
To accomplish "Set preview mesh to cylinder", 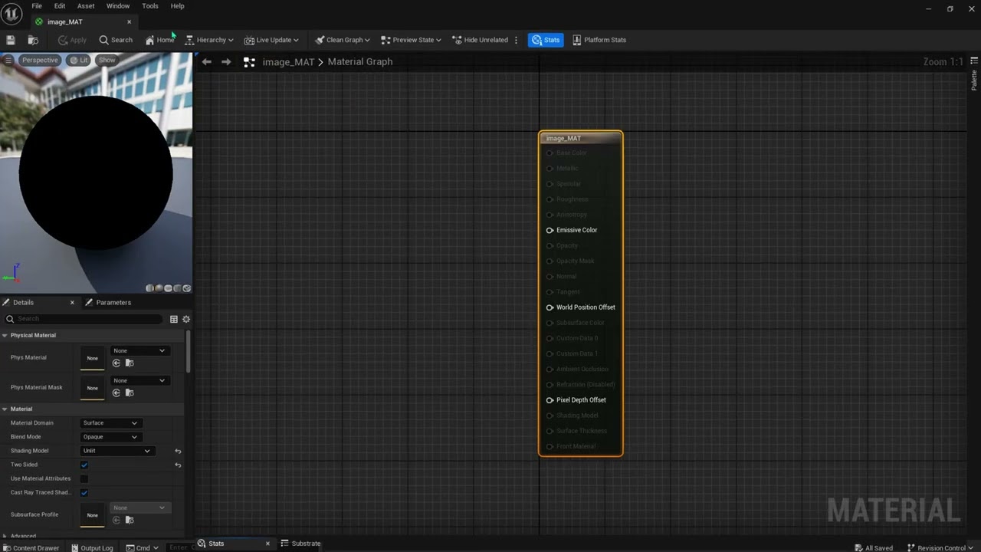I will pos(150,288).
